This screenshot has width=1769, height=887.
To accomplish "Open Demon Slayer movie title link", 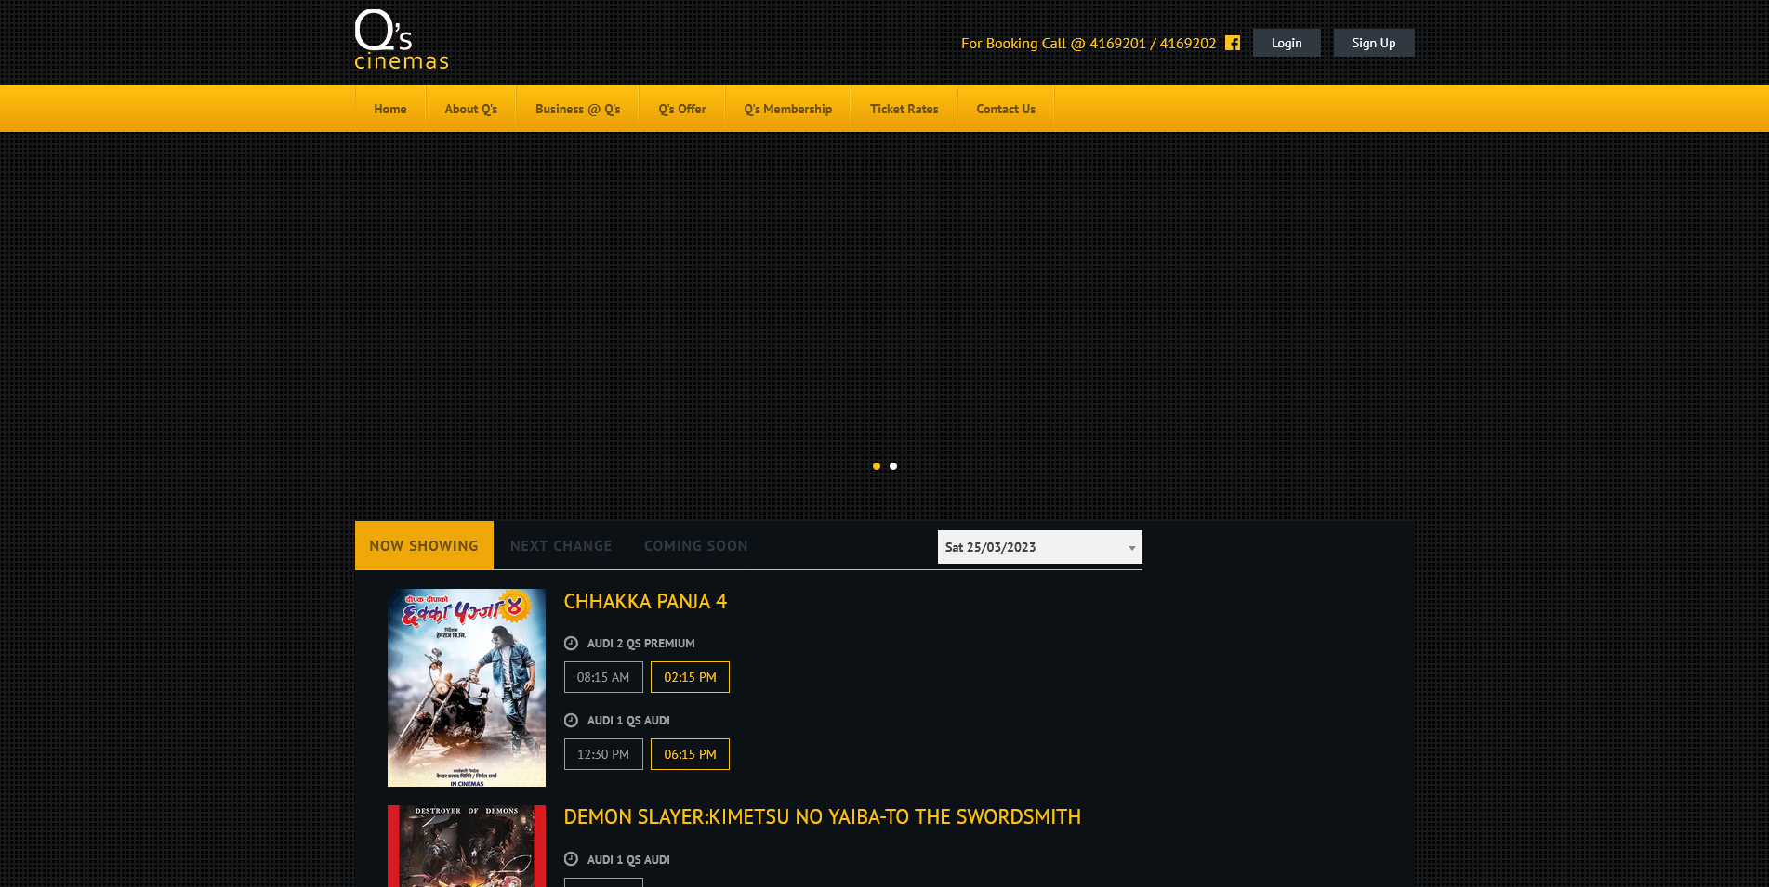I will pyautogui.click(x=822, y=817).
